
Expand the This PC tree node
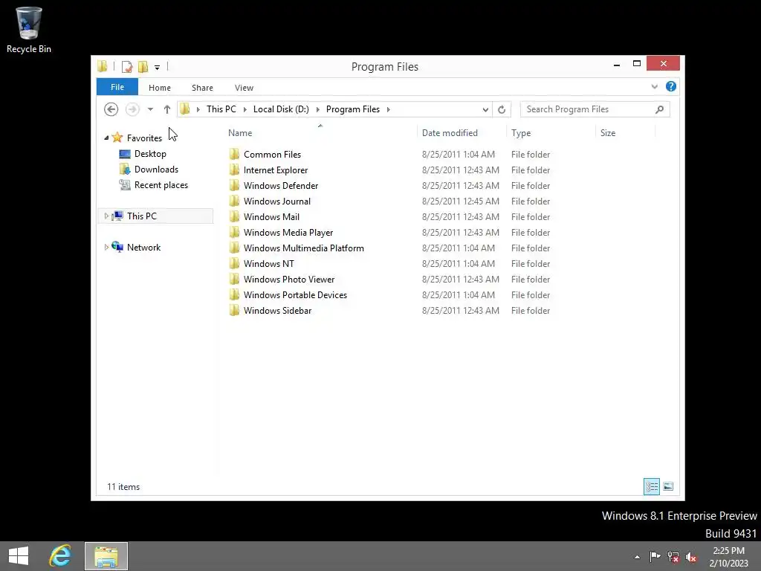click(106, 216)
